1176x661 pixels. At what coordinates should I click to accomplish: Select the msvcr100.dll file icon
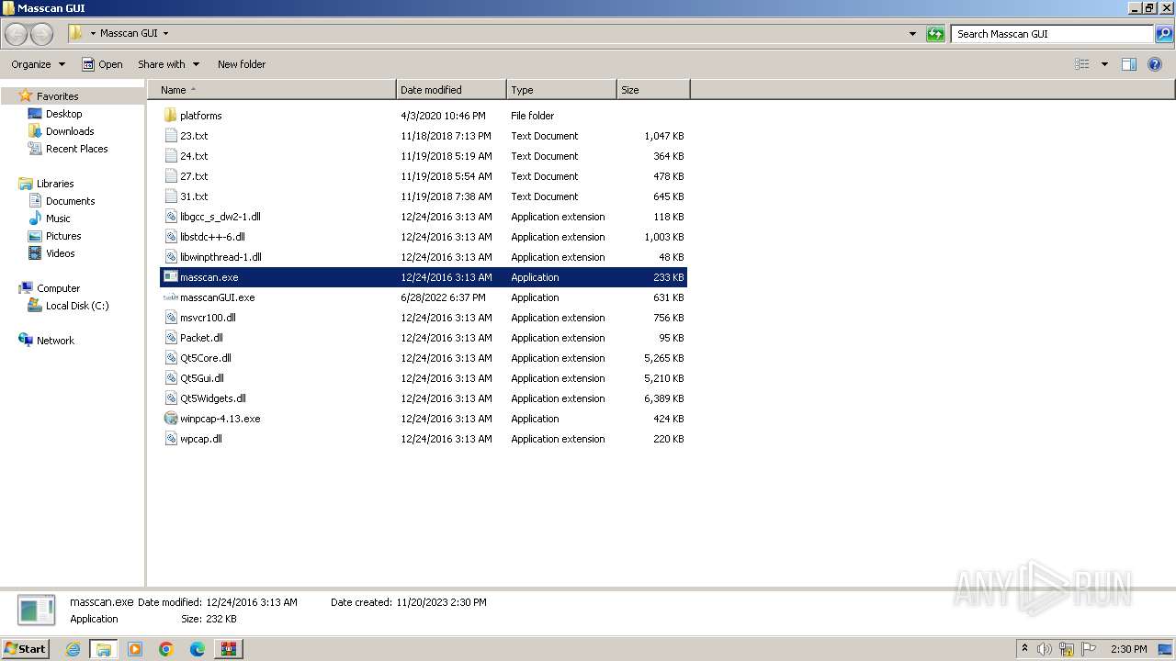click(170, 318)
